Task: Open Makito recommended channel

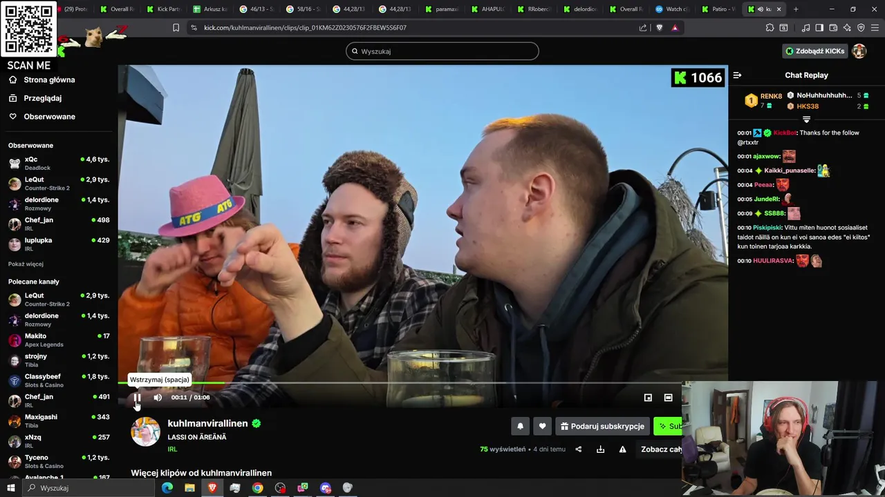Action: point(58,340)
